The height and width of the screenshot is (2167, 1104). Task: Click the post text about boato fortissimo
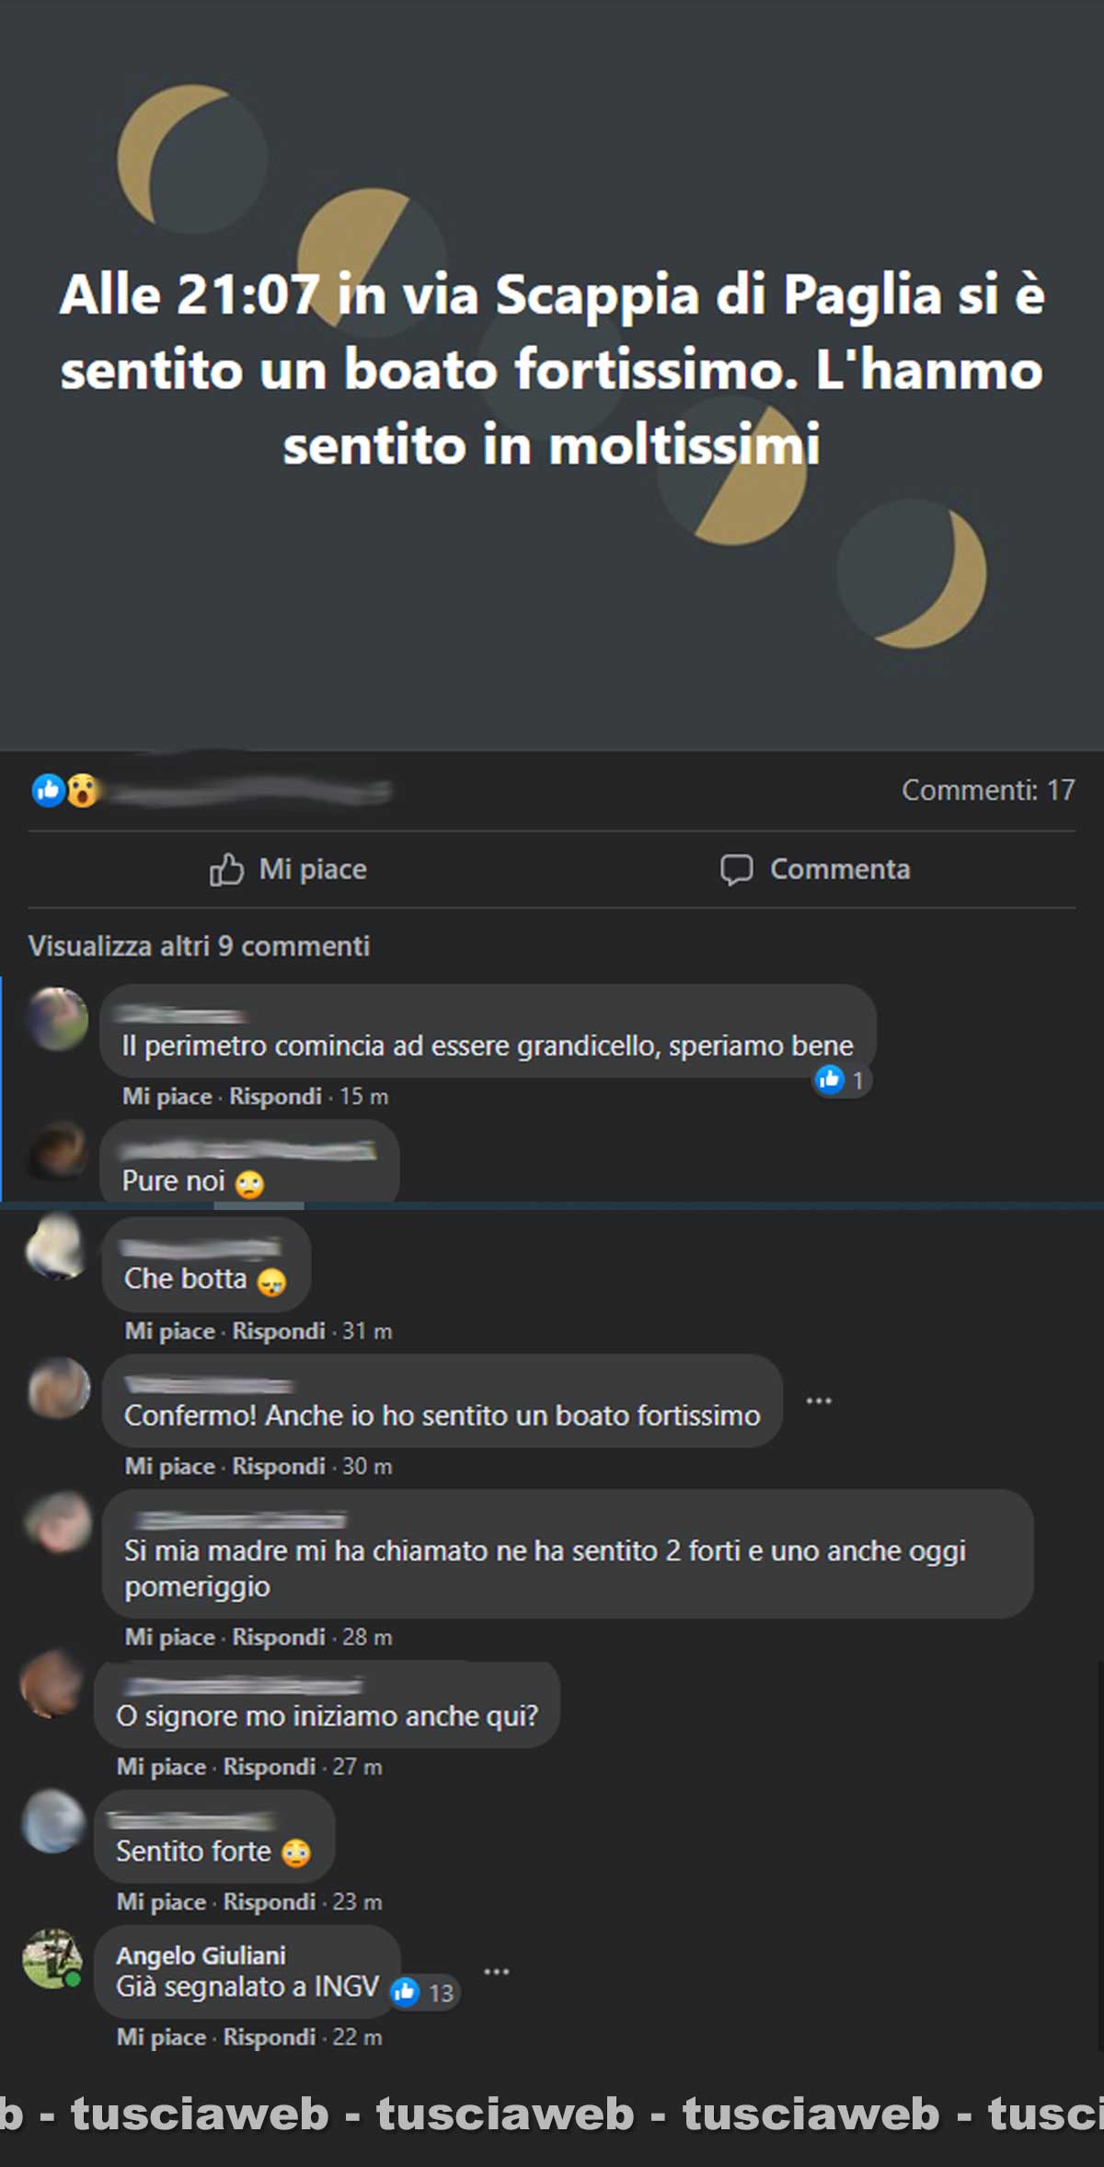click(552, 369)
